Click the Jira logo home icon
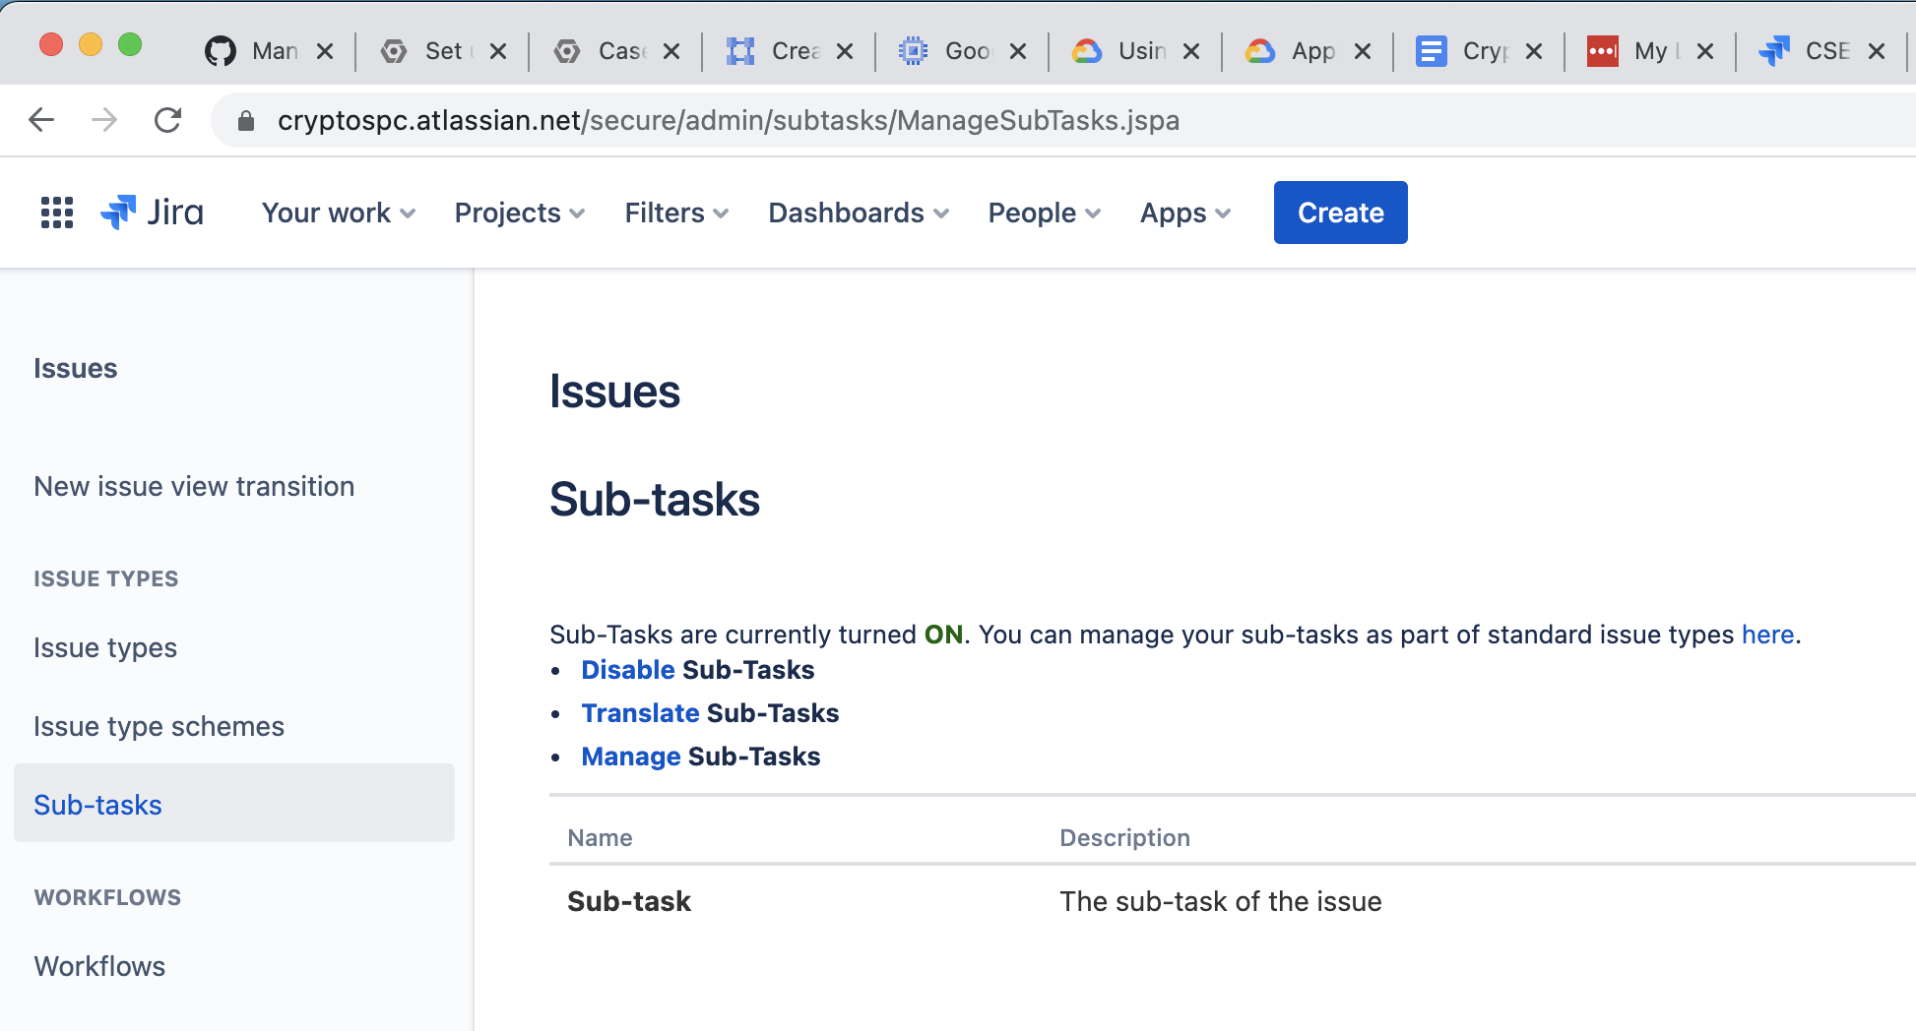Image resolution: width=1916 pixels, height=1031 pixels. 153,212
